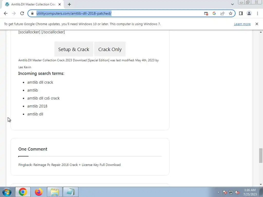Click the 'amtlib 2018' search term

point(37,106)
